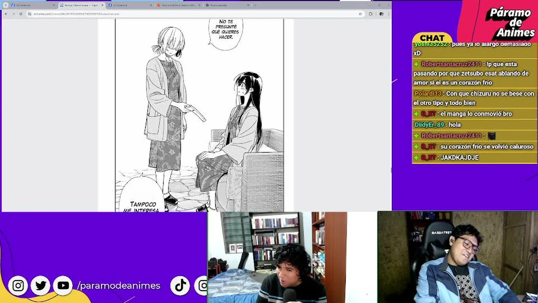
Task: Click the CHAT panel header
Action: [x=432, y=38]
